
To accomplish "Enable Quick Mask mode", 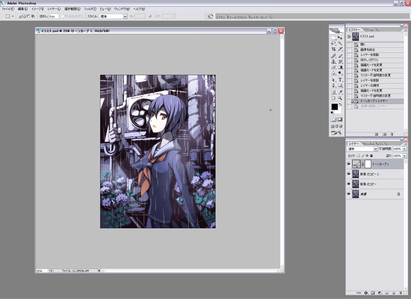I will 340,119.
